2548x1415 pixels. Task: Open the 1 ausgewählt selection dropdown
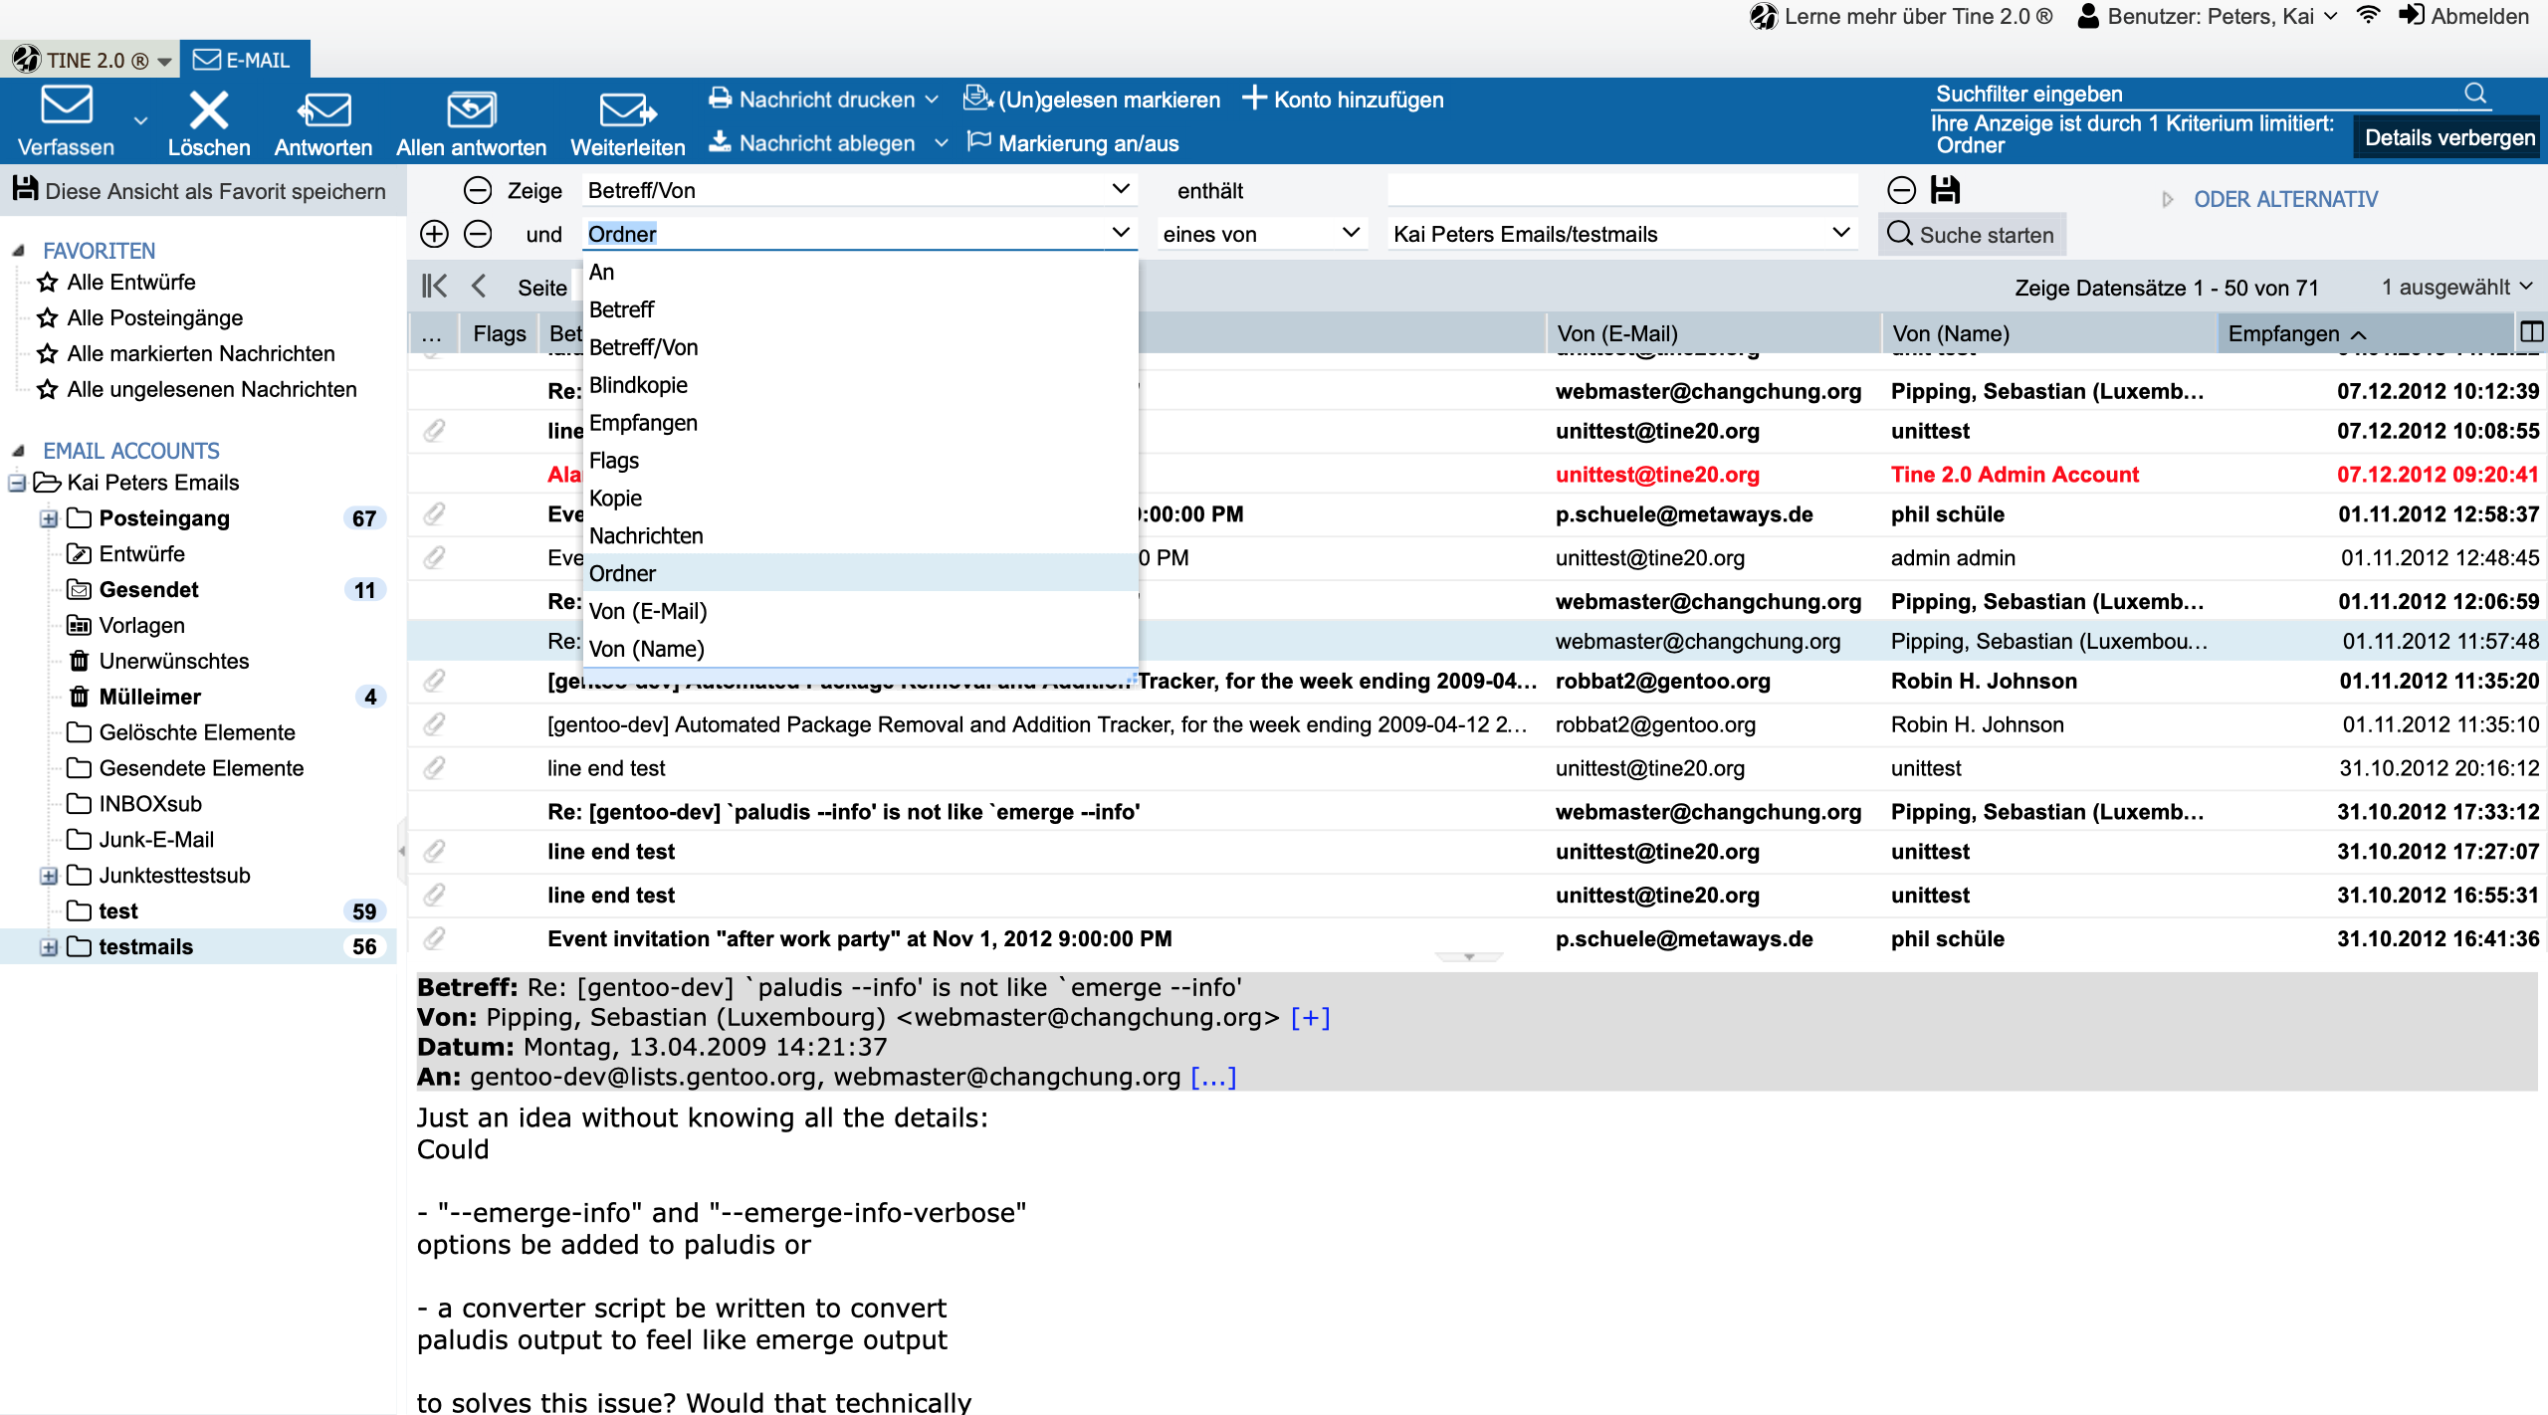2455,287
